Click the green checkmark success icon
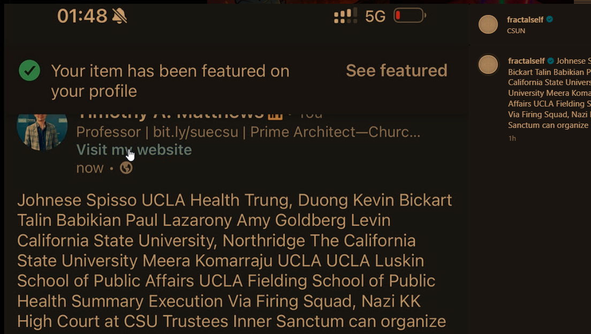Image resolution: width=591 pixels, height=334 pixels. [x=29, y=71]
